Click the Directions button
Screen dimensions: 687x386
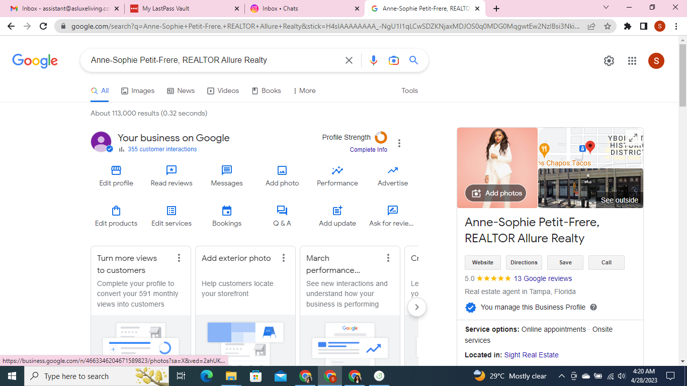[x=524, y=262]
